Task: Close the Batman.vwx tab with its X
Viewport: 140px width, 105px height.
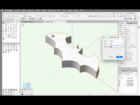Action: [45, 22]
